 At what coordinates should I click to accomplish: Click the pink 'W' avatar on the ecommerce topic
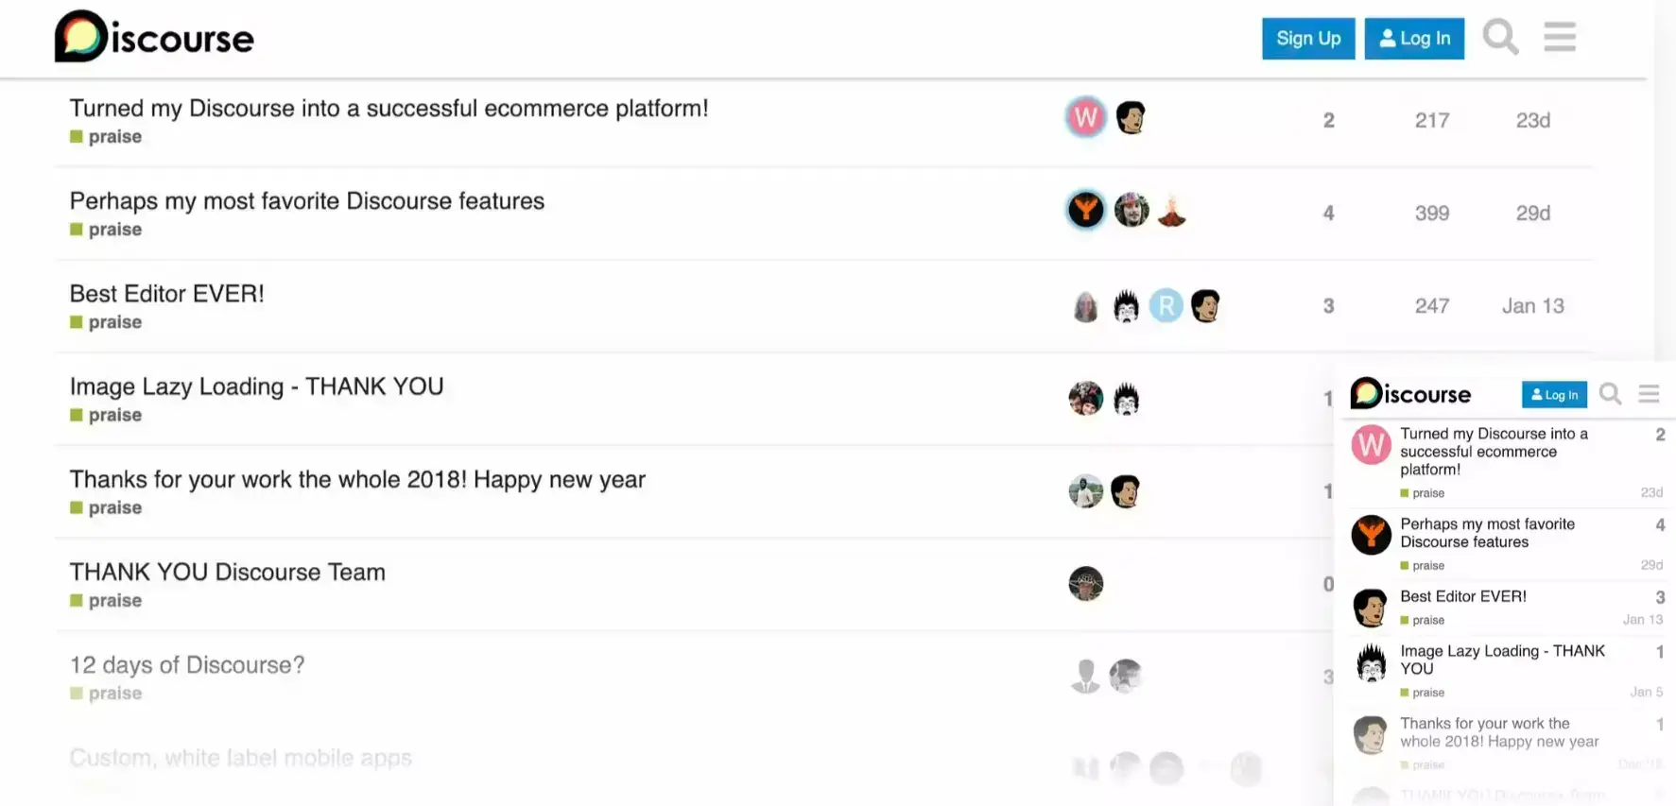click(1085, 117)
